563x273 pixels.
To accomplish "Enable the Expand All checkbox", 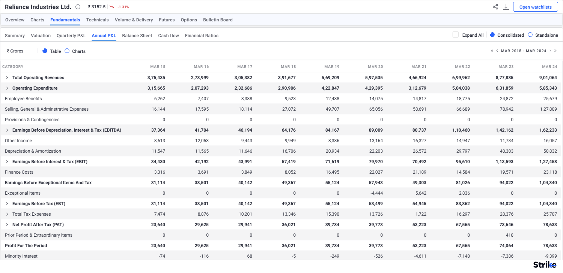I will pos(456,35).
